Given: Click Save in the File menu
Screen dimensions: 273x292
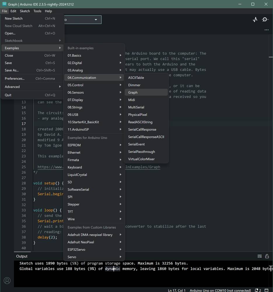Looking at the screenshot, I should pyautogui.click(x=32, y=63).
